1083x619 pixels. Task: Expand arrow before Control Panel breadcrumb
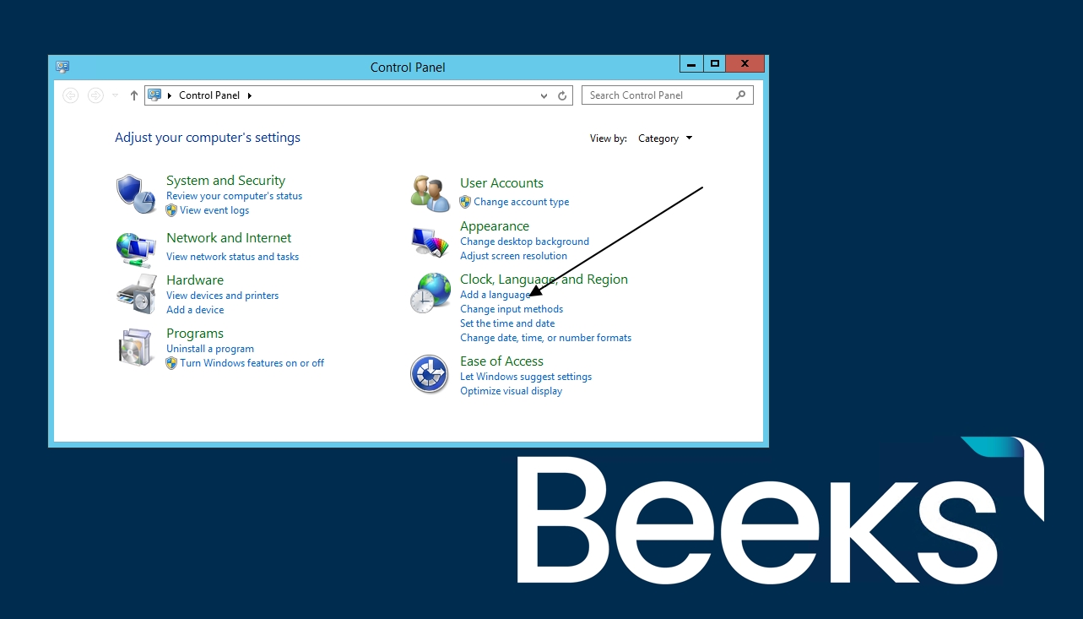tap(170, 95)
